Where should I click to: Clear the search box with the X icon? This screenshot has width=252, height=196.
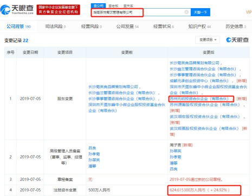click(x=186, y=12)
